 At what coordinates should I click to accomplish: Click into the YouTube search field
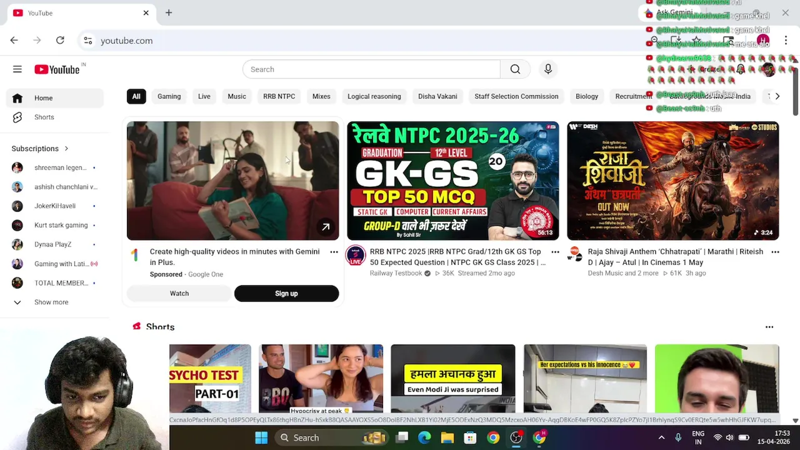coord(371,69)
